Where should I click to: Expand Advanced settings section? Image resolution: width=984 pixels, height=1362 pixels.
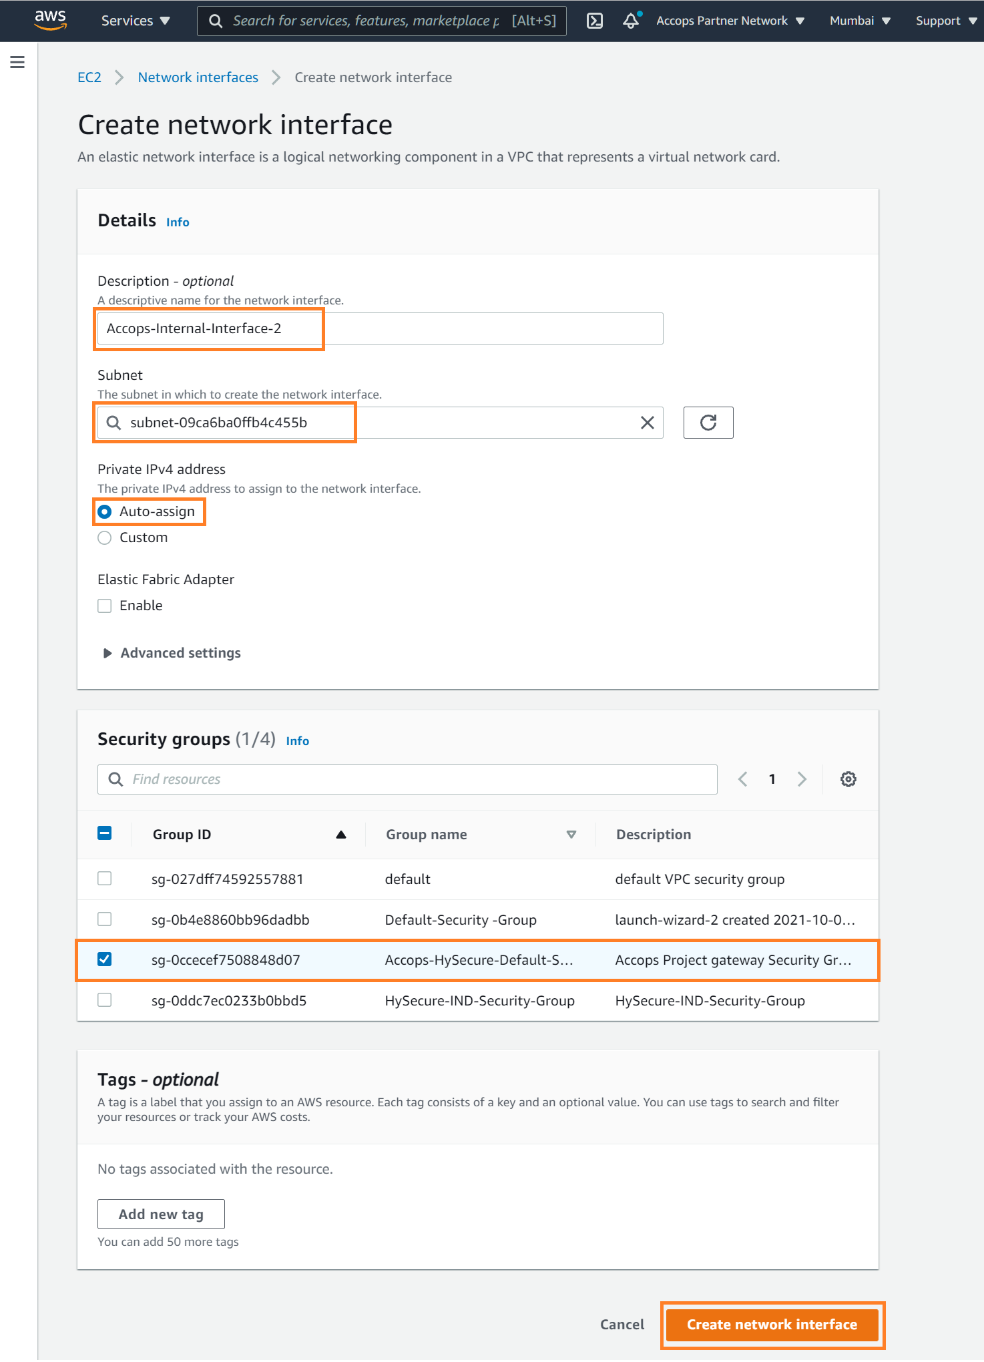(172, 653)
